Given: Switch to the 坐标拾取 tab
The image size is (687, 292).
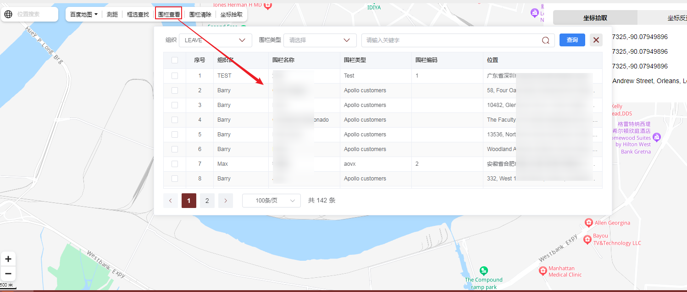Looking at the screenshot, I should pos(595,18).
